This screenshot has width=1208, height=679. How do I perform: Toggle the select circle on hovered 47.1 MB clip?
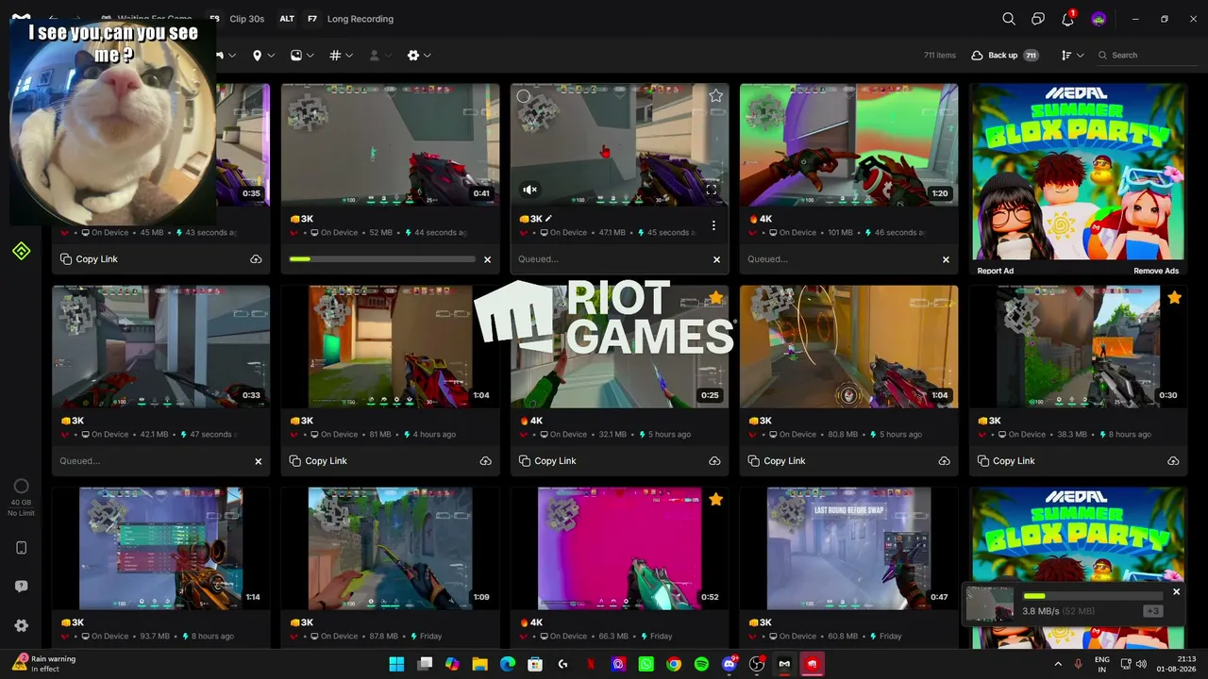point(524,96)
